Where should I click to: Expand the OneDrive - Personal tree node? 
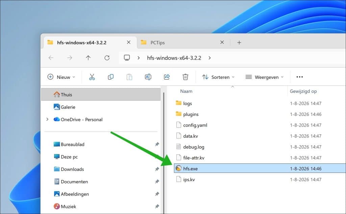click(x=47, y=119)
